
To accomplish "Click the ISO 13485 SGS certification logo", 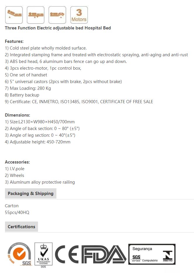I will (x=20, y=254).
